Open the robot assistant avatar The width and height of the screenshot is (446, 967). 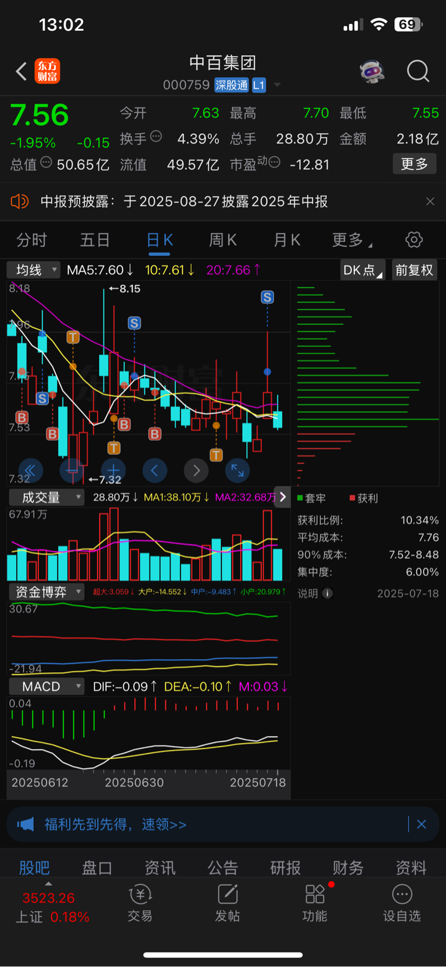pos(372,72)
